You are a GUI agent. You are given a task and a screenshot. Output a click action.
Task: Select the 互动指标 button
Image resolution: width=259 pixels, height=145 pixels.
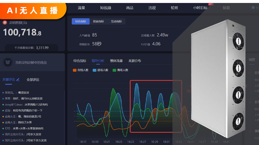point(116,22)
